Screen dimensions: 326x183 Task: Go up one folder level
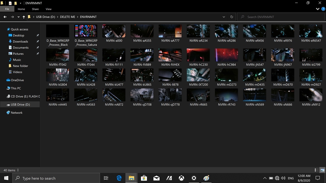point(24,17)
